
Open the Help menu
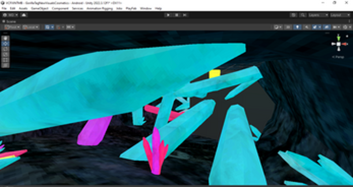tap(158, 8)
